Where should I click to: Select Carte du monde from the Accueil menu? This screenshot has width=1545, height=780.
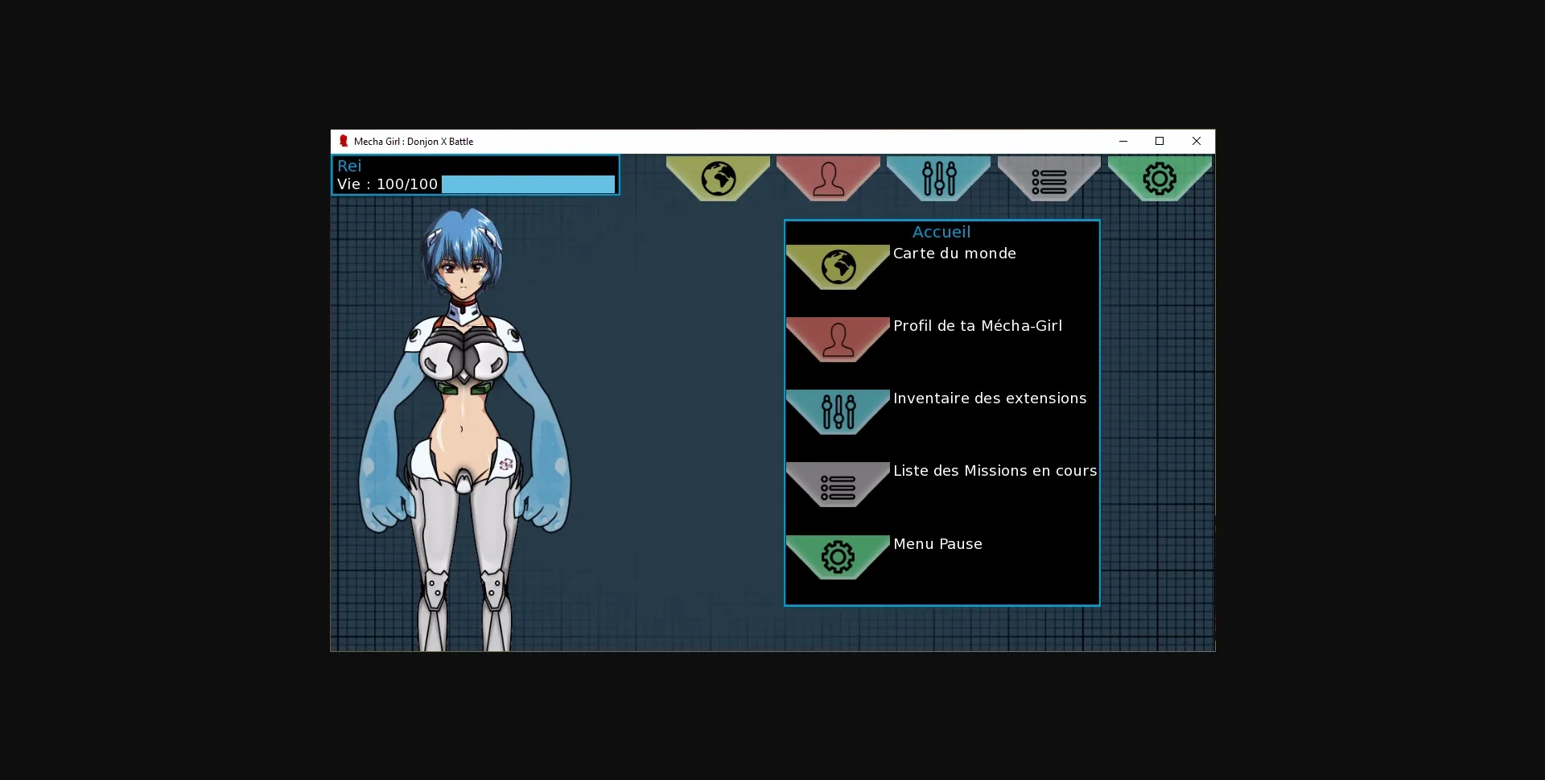point(954,253)
